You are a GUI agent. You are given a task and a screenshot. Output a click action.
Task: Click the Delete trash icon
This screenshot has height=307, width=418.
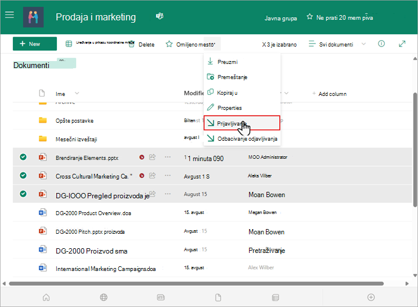131,44
